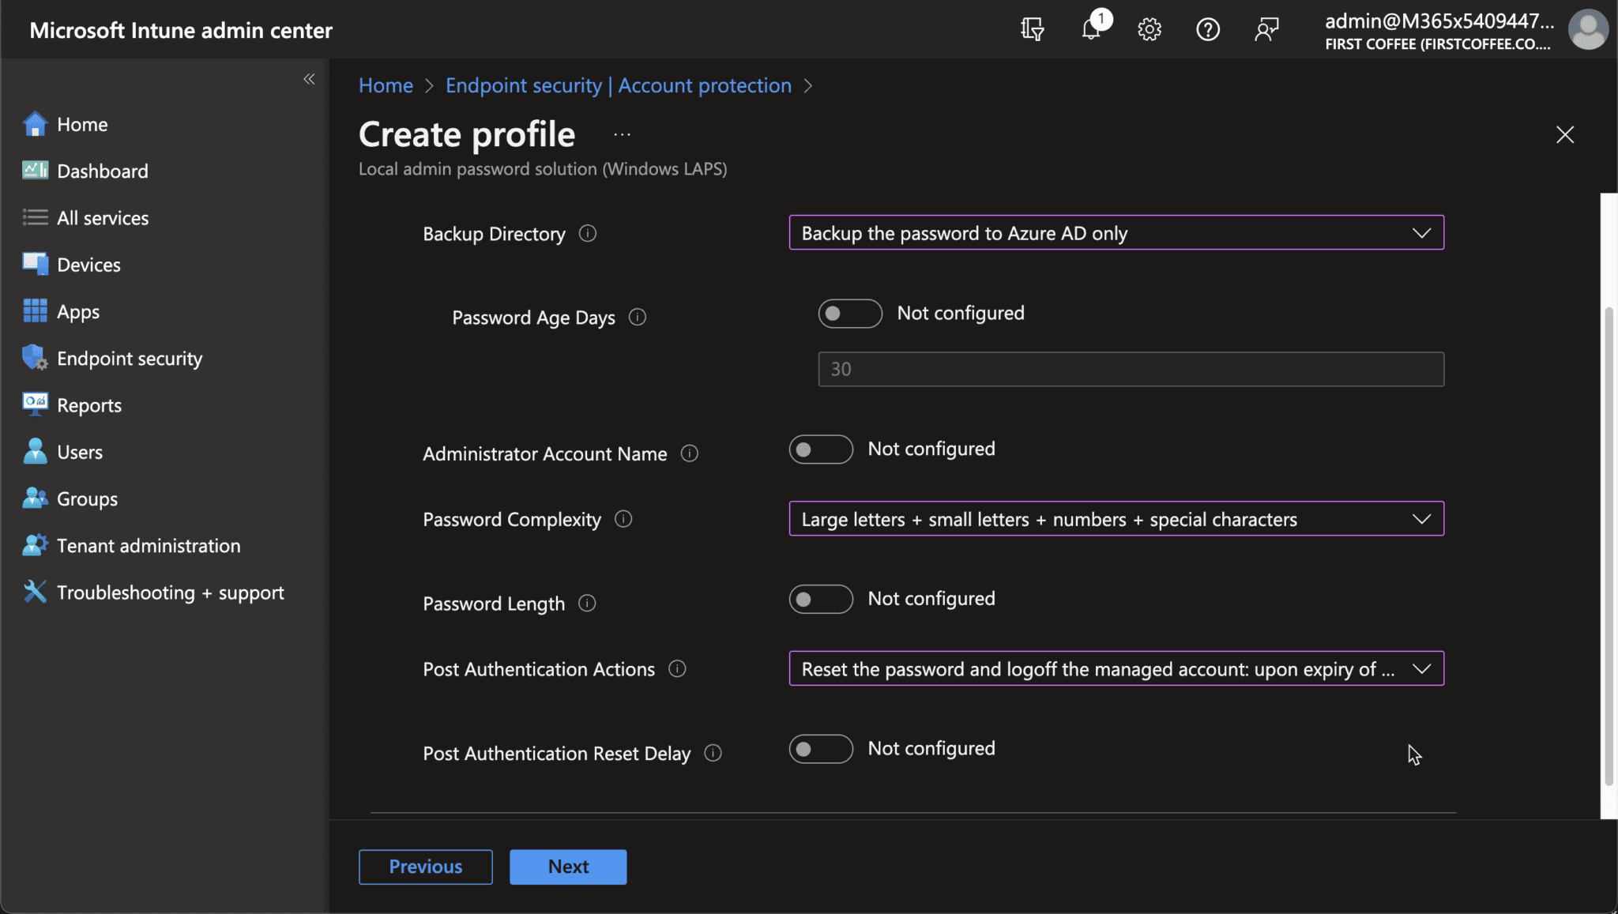This screenshot has width=1618, height=914.
Task: Open the Groups section icon
Action: (35, 498)
